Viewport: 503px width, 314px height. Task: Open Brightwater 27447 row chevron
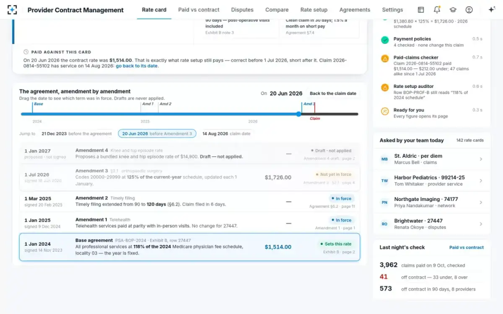coord(481,224)
